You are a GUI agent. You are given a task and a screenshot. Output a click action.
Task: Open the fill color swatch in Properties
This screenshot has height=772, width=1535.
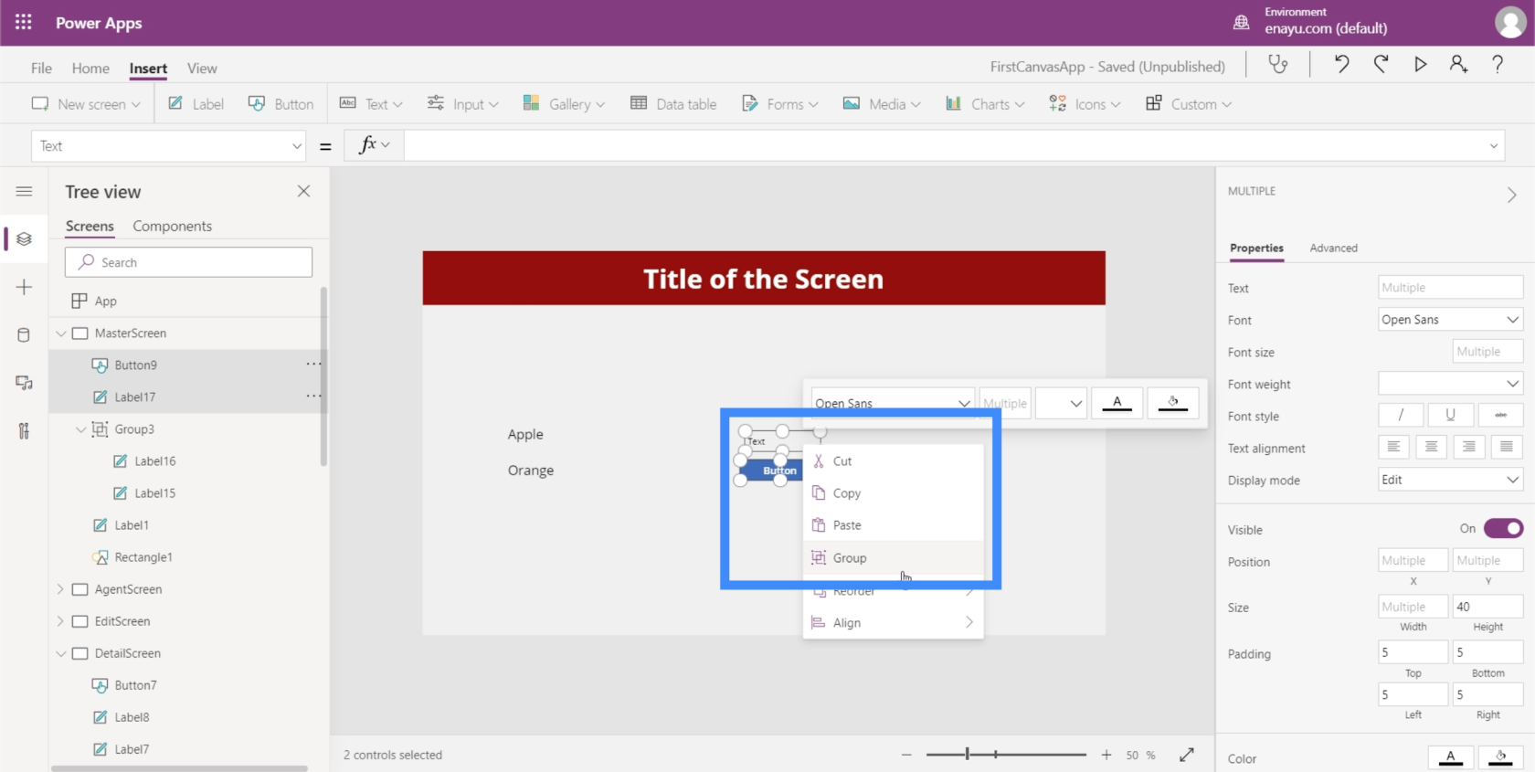point(1500,757)
